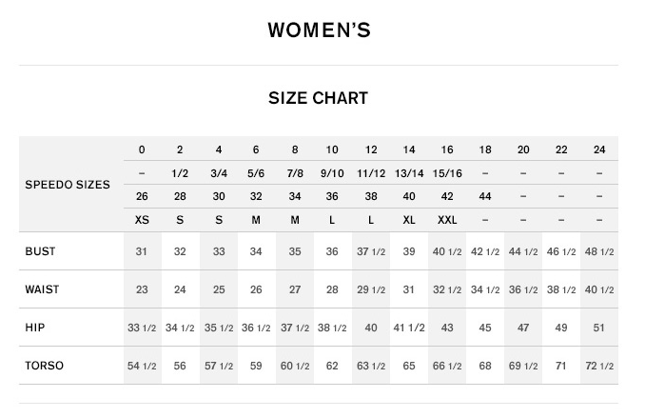Click the HIP row label
Screen dimensions: 645x418
[x=35, y=328]
